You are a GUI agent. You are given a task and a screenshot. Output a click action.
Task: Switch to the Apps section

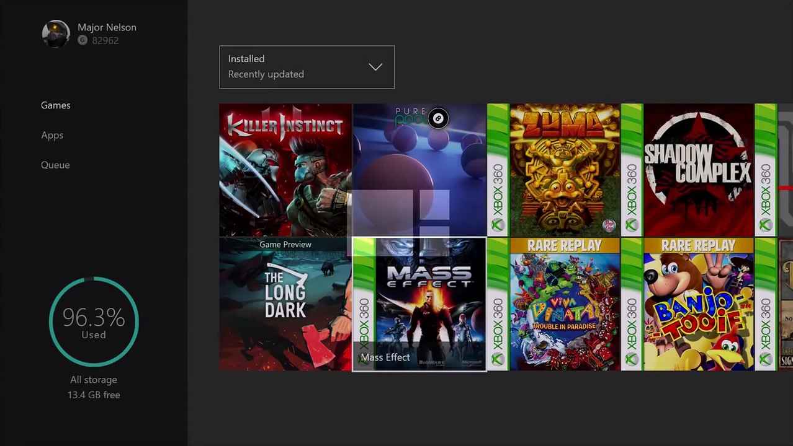pyautogui.click(x=52, y=135)
